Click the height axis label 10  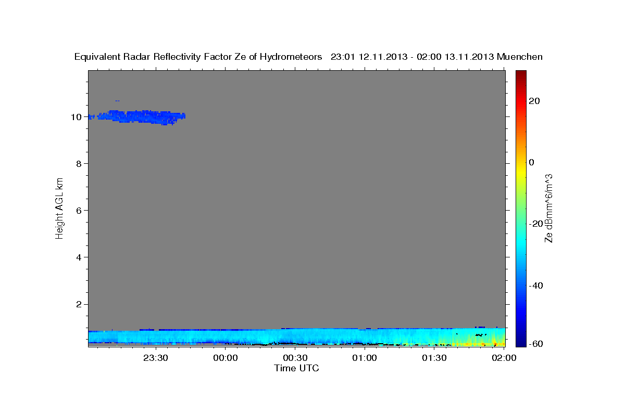[77, 117]
